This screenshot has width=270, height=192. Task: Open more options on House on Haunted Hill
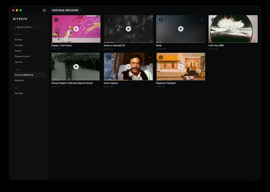coord(150,20)
